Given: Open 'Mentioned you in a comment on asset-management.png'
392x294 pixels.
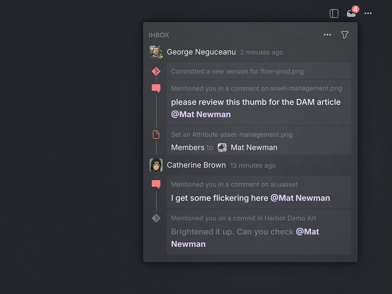Looking at the screenshot, I should [x=259, y=102].
